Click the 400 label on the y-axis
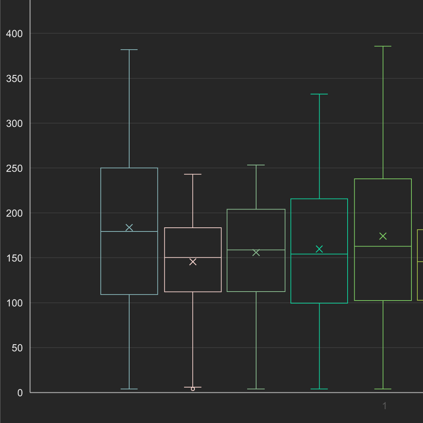The width and height of the screenshot is (423, 423). coord(15,34)
